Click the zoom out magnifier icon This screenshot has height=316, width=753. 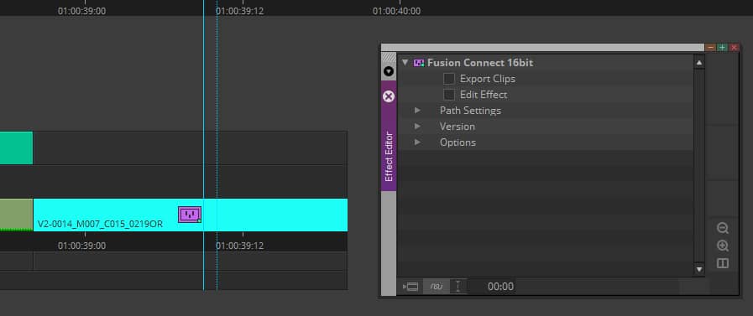pyautogui.click(x=722, y=228)
